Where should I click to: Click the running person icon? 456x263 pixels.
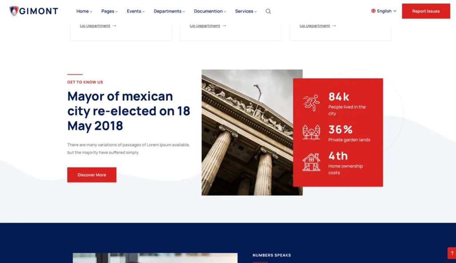tap(311, 103)
